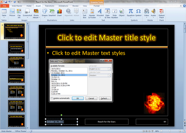Select the first slide master thumbnail
Viewport: 186px width, 133px height.
click(x=15, y=31)
